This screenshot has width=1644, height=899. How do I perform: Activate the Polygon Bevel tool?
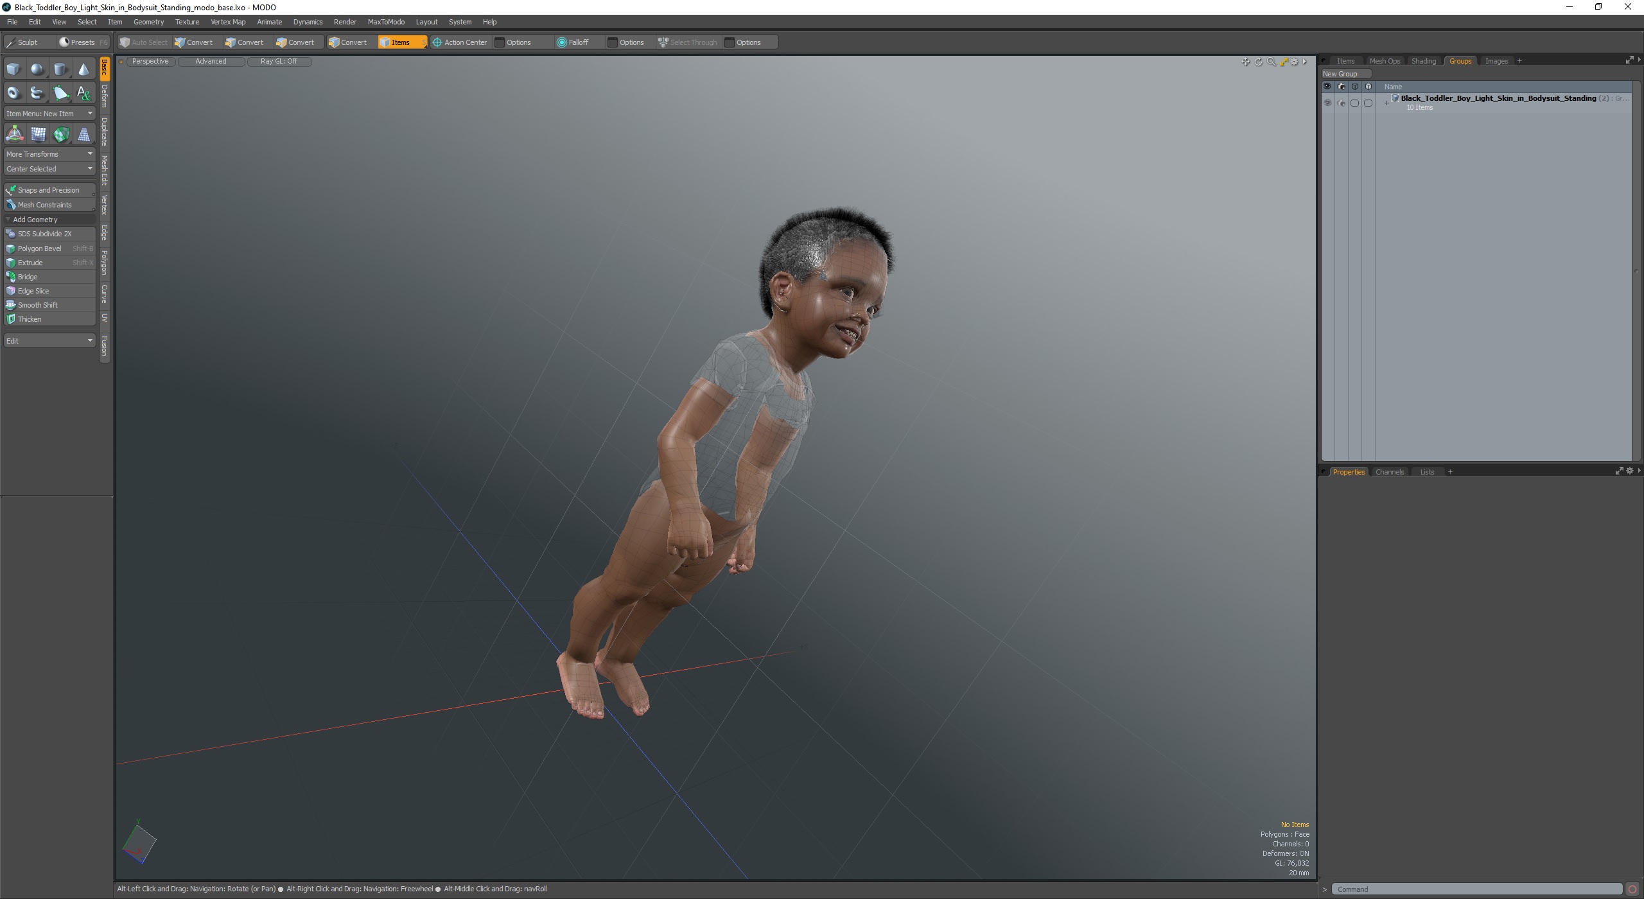click(x=49, y=249)
